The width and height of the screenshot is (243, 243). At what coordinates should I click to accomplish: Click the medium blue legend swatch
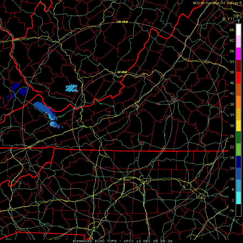238,174
